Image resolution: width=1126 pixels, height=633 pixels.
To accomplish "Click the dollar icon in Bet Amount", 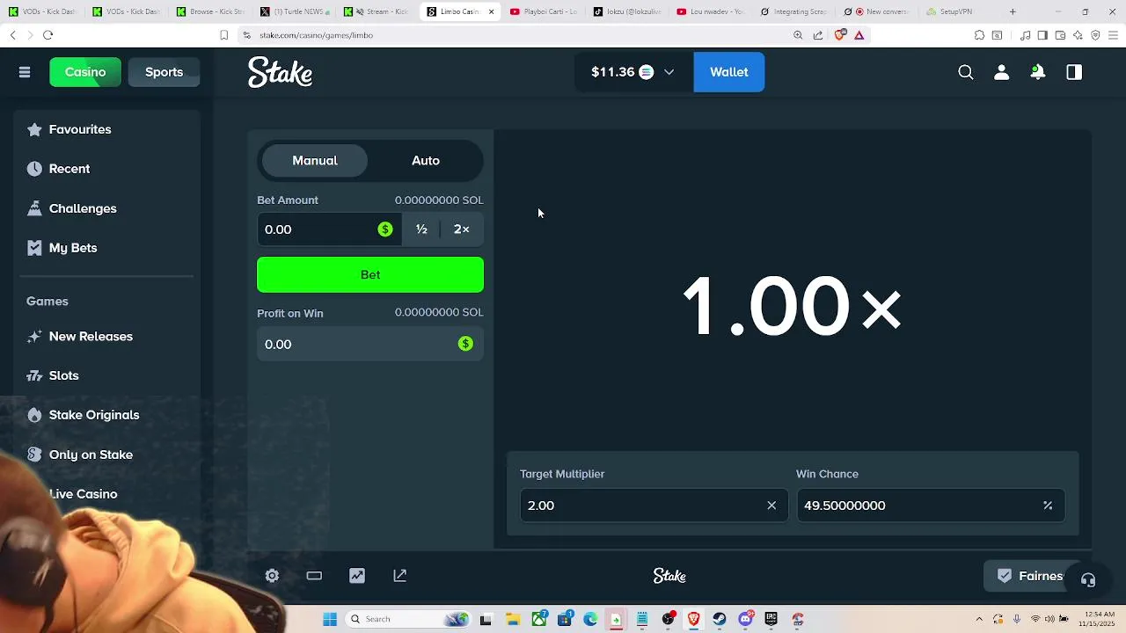I will tap(385, 229).
